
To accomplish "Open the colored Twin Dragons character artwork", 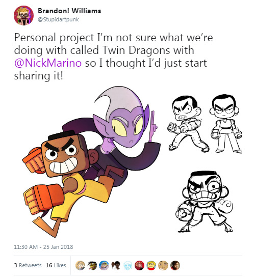I will (x=91, y=161).
